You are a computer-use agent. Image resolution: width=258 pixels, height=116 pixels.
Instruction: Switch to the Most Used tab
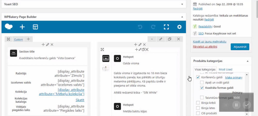point(225,69)
